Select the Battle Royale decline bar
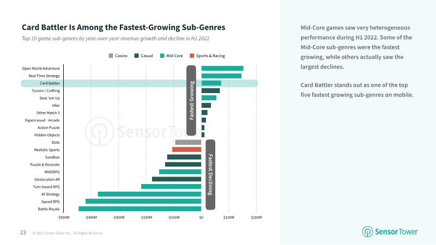This screenshot has height=245, width=436. [x=140, y=209]
